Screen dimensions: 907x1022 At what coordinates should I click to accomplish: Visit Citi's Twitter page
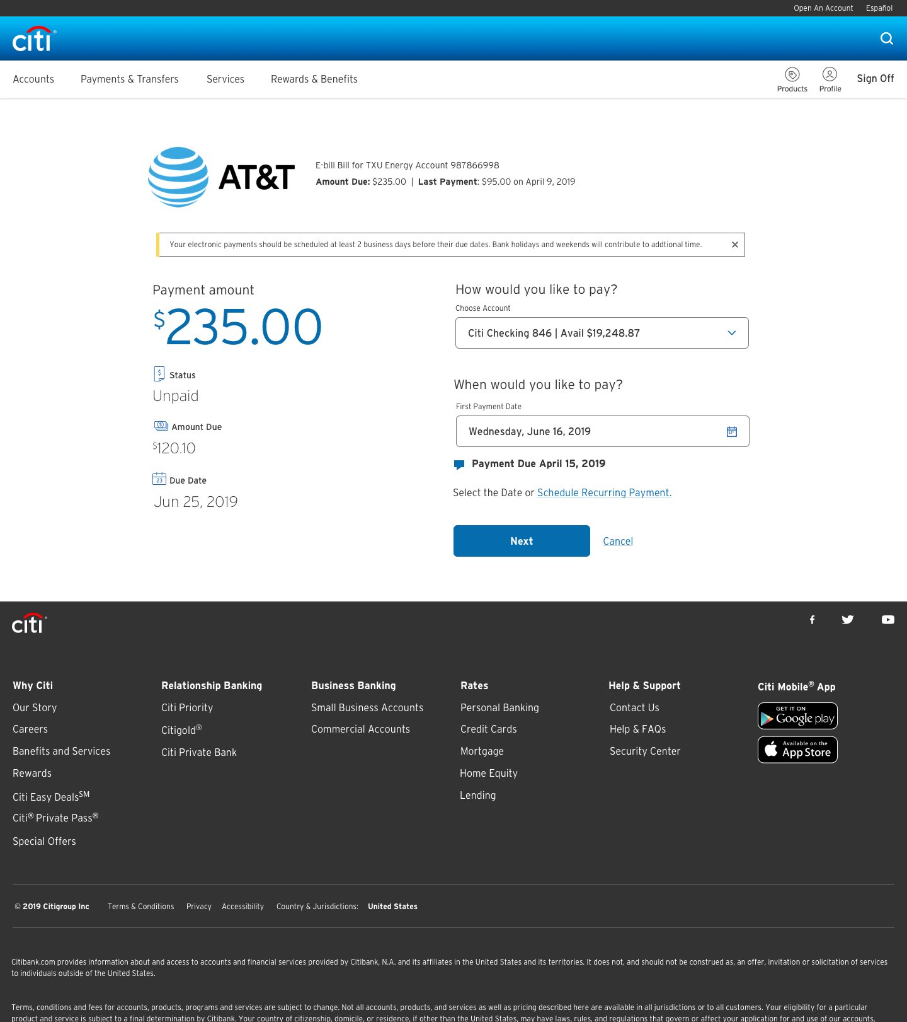848,620
